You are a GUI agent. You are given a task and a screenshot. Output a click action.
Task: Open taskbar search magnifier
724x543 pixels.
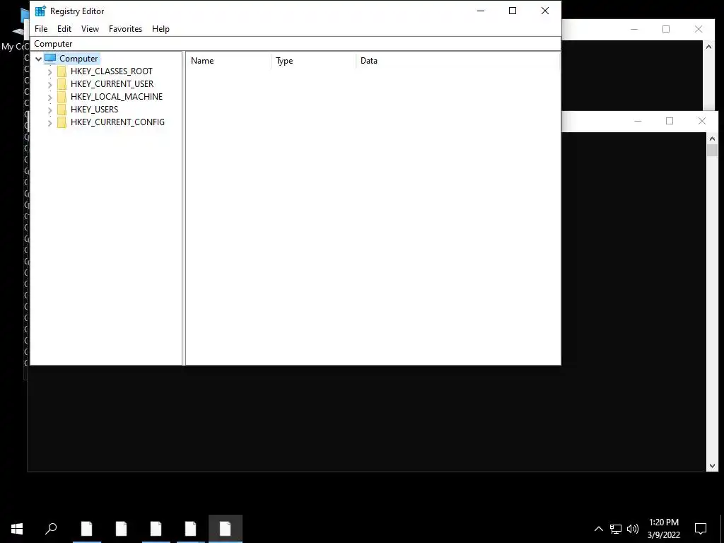[51, 529]
